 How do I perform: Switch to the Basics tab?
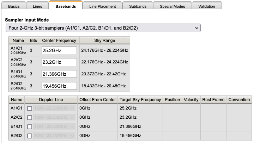[x=14, y=6]
